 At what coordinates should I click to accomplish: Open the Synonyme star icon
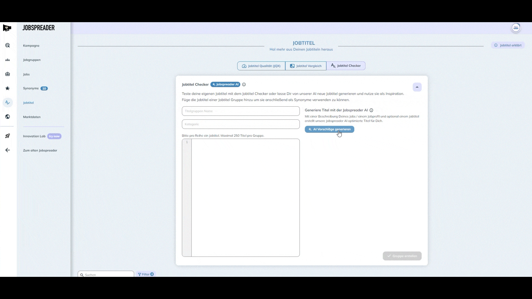[7, 88]
